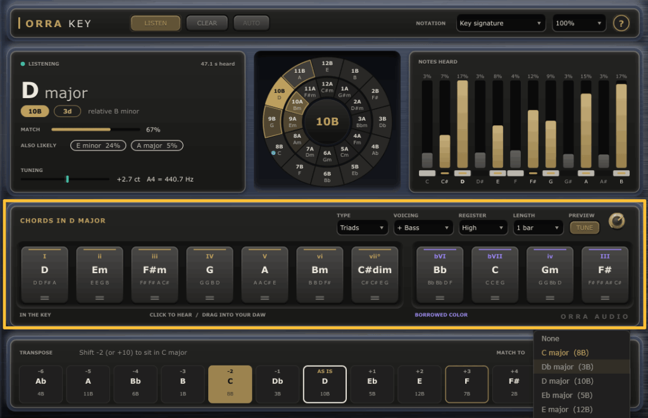
Task: Click the tuning offset slider marker
Action: click(x=67, y=179)
